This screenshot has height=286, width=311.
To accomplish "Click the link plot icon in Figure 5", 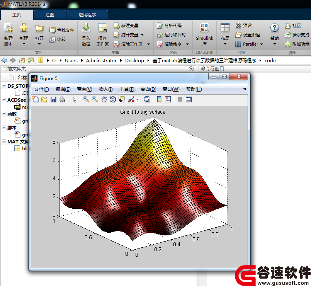I will pyautogui.click(x=147, y=99).
